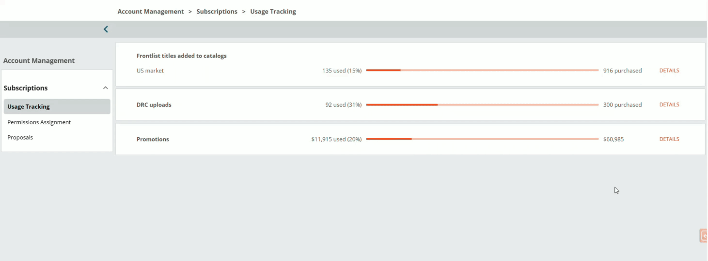The height and width of the screenshot is (261, 708).
Task: Click the Promotions row label
Action: (153, 139)
